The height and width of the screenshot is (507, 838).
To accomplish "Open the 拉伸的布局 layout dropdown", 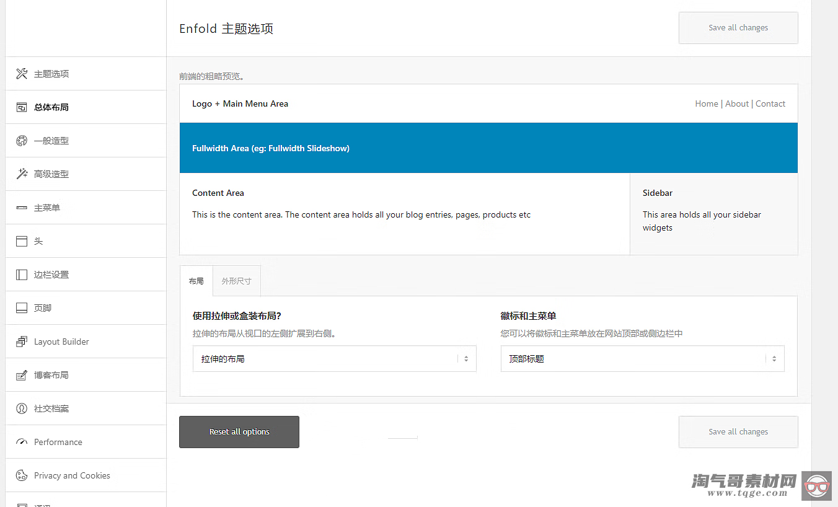I will tap(335, 359).
